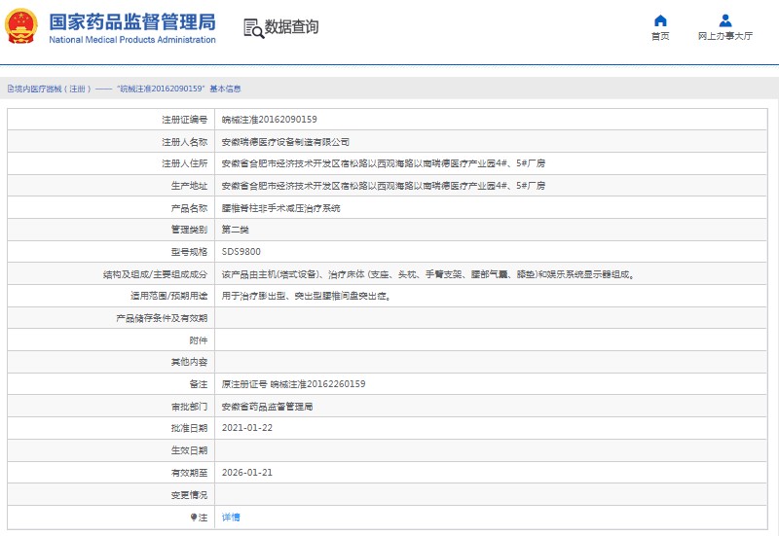Click the 产品名称 row label
This screenshot has height=536, width=779.
point(189,208)
